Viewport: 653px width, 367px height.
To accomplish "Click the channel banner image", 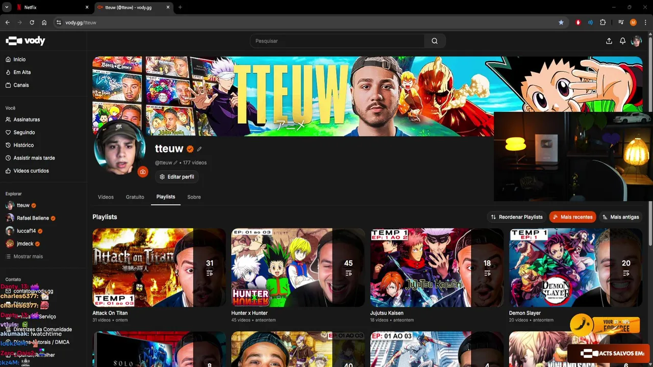I will (x=367, y=96).
